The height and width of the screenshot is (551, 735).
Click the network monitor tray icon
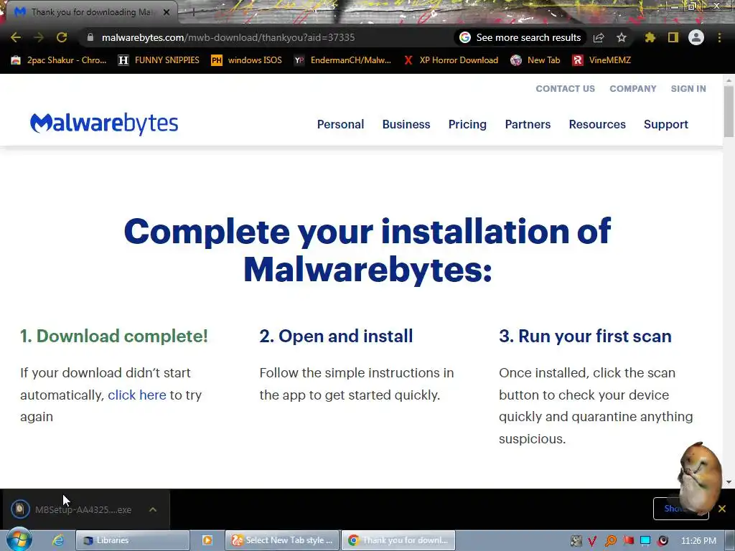(645, 541)
